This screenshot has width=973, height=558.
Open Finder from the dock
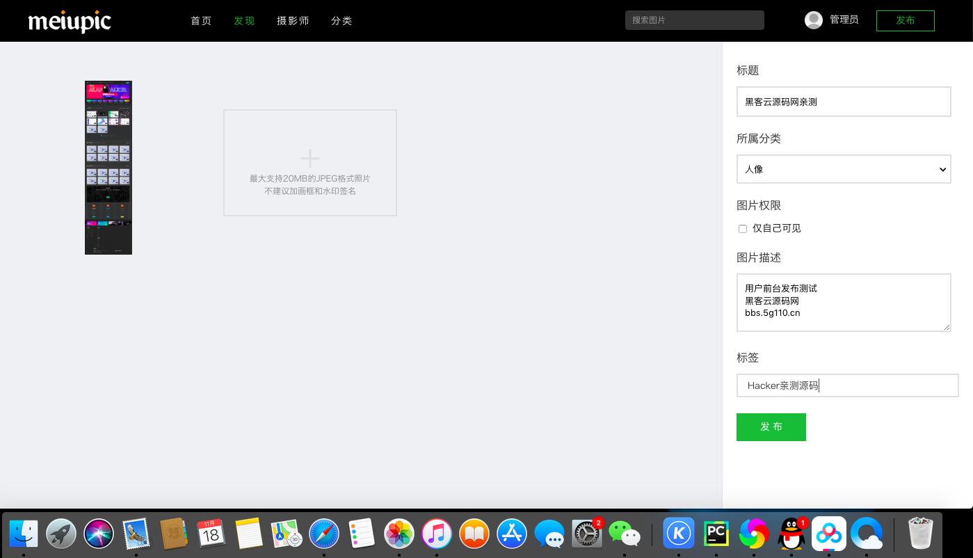click(24, 534)
